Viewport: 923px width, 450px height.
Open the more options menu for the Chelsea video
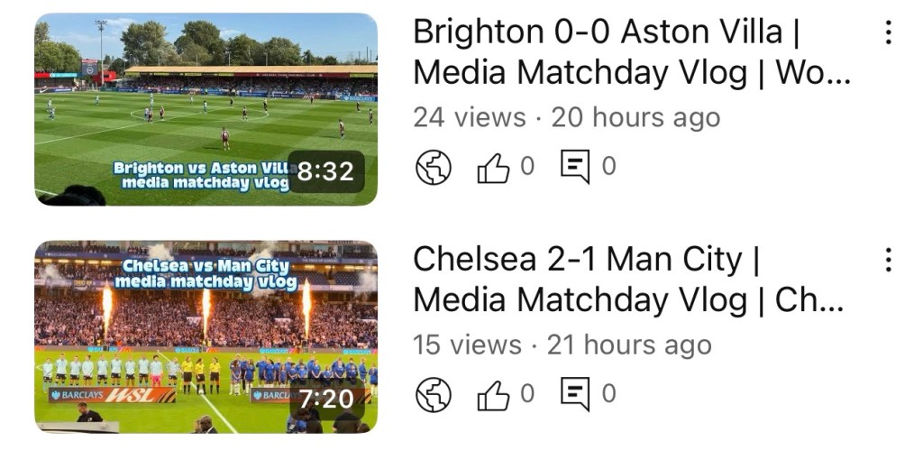[889, 260]
